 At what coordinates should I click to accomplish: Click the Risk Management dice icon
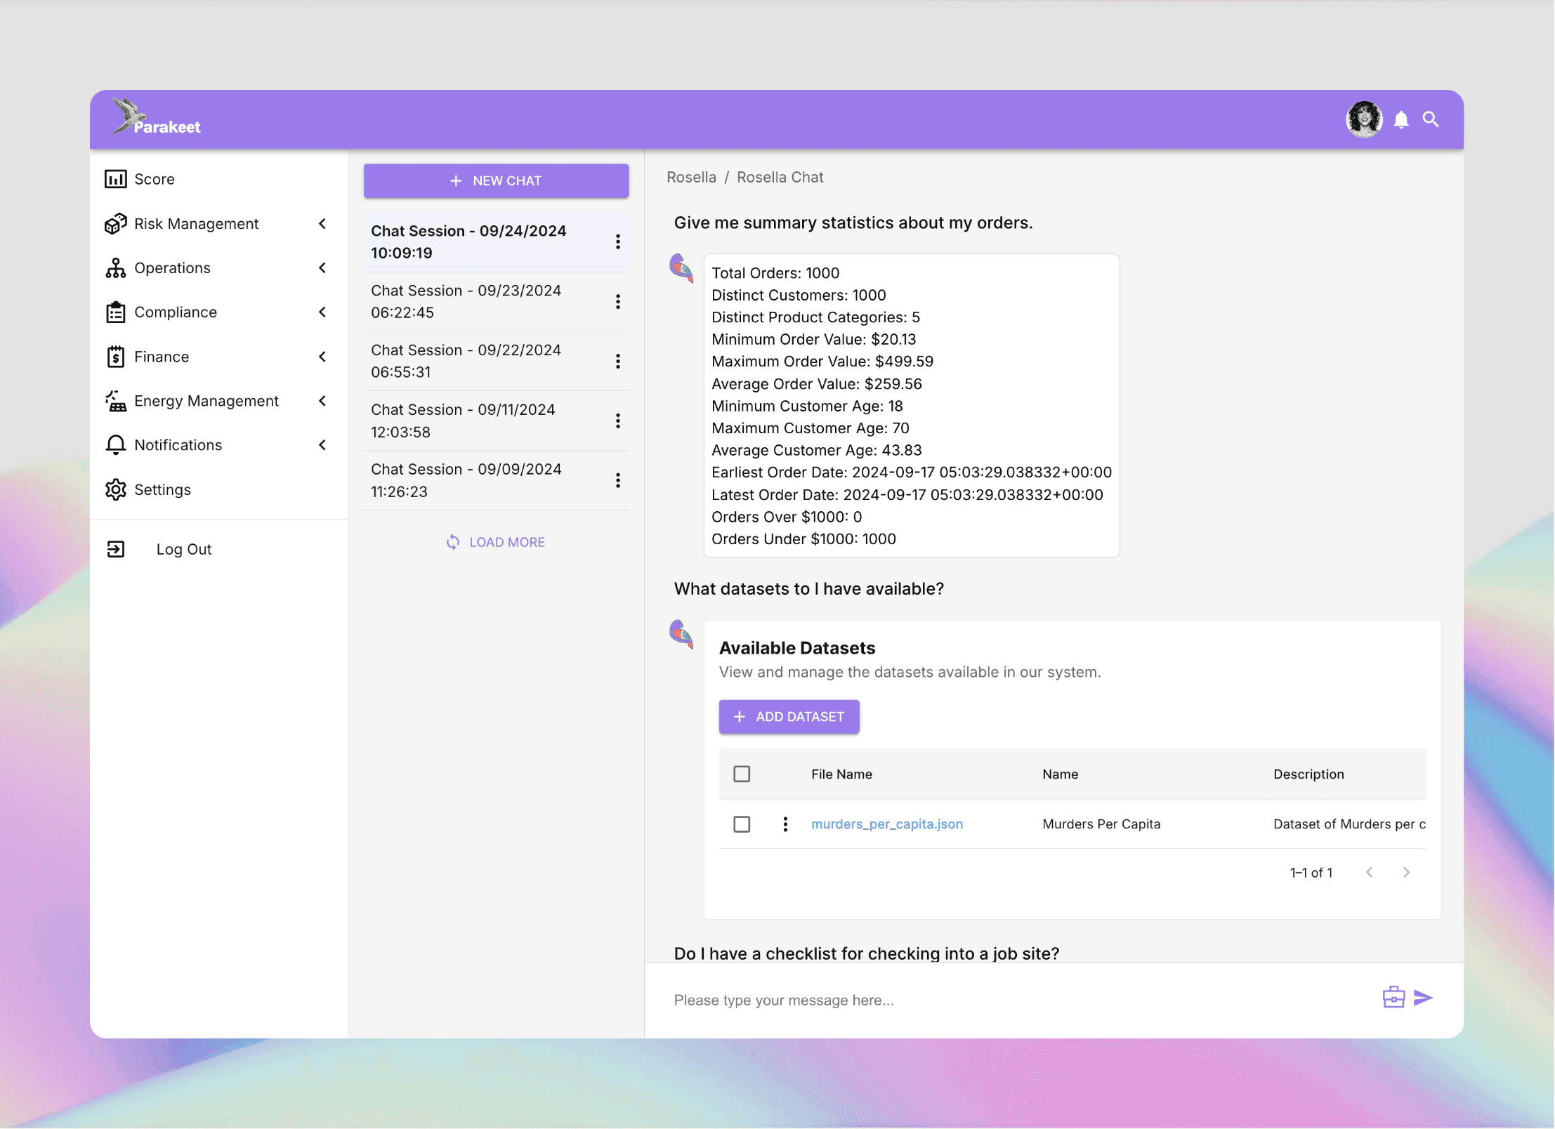(x=115, y=224)
